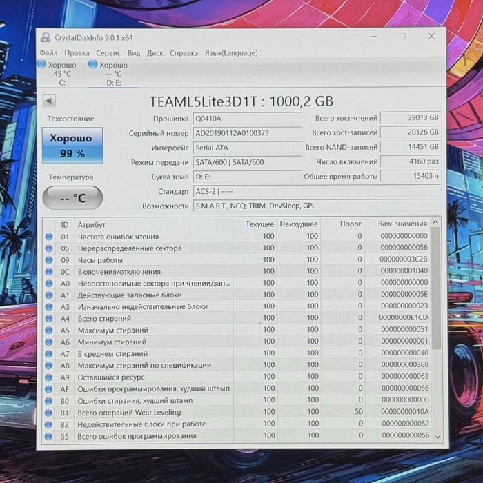
Task: Click the standard field ACS-2 | ----
Action: point(317,191)
